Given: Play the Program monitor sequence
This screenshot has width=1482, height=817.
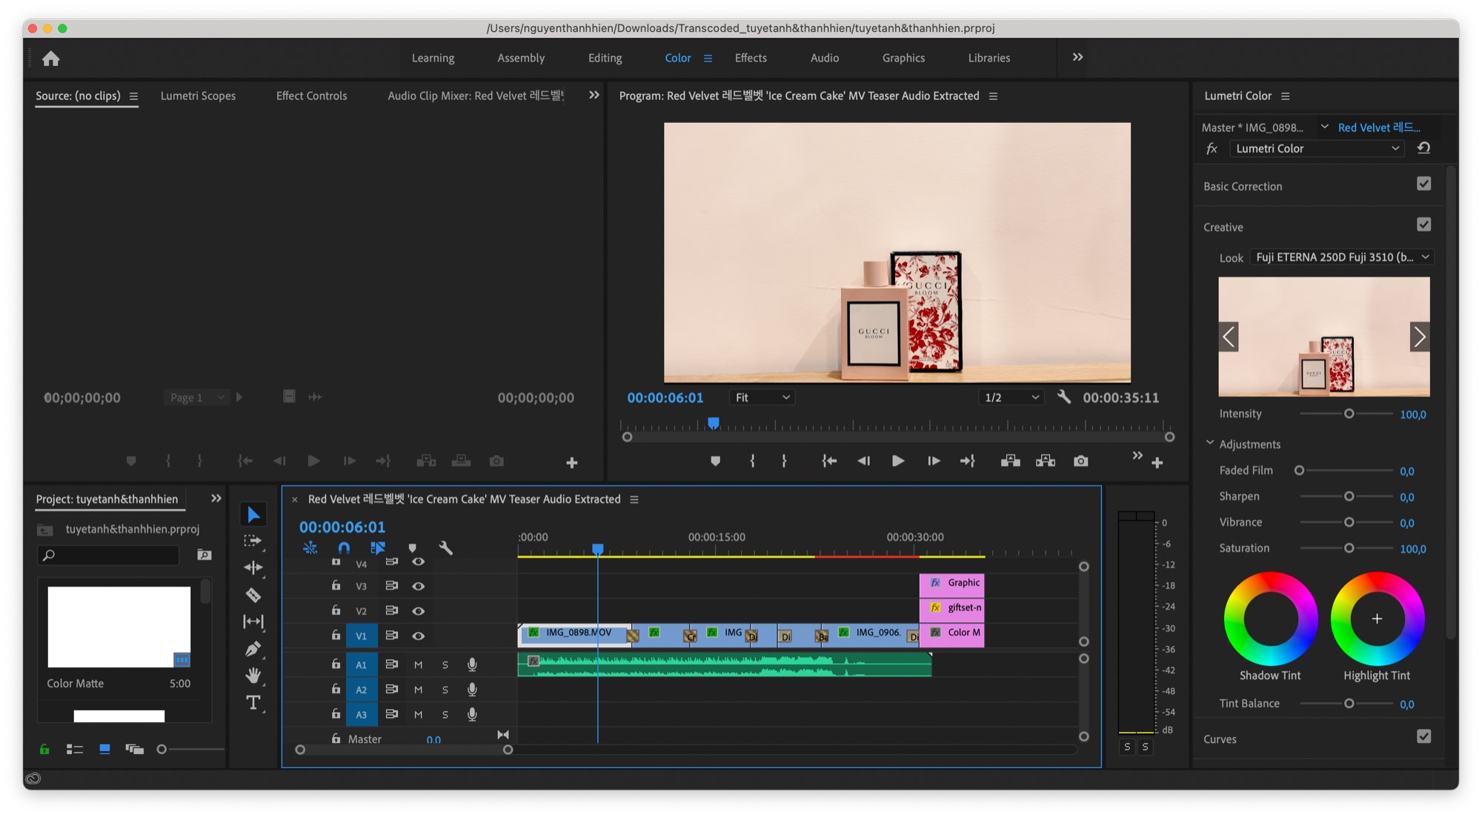Looking at the screenshot, I should click(x=897, y=461).
